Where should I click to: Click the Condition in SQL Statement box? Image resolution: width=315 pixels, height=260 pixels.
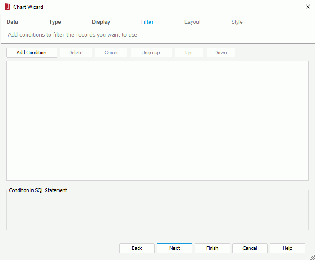point(157,211)
